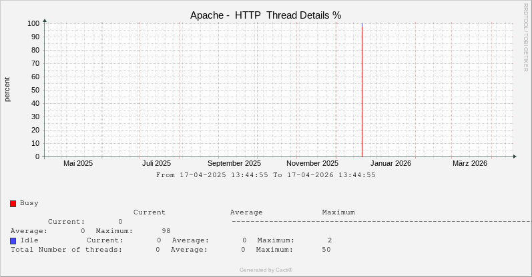Click the 'Busy' legend label
The width and height of the screenshot is (532, 277).
(x=29, y=203)
